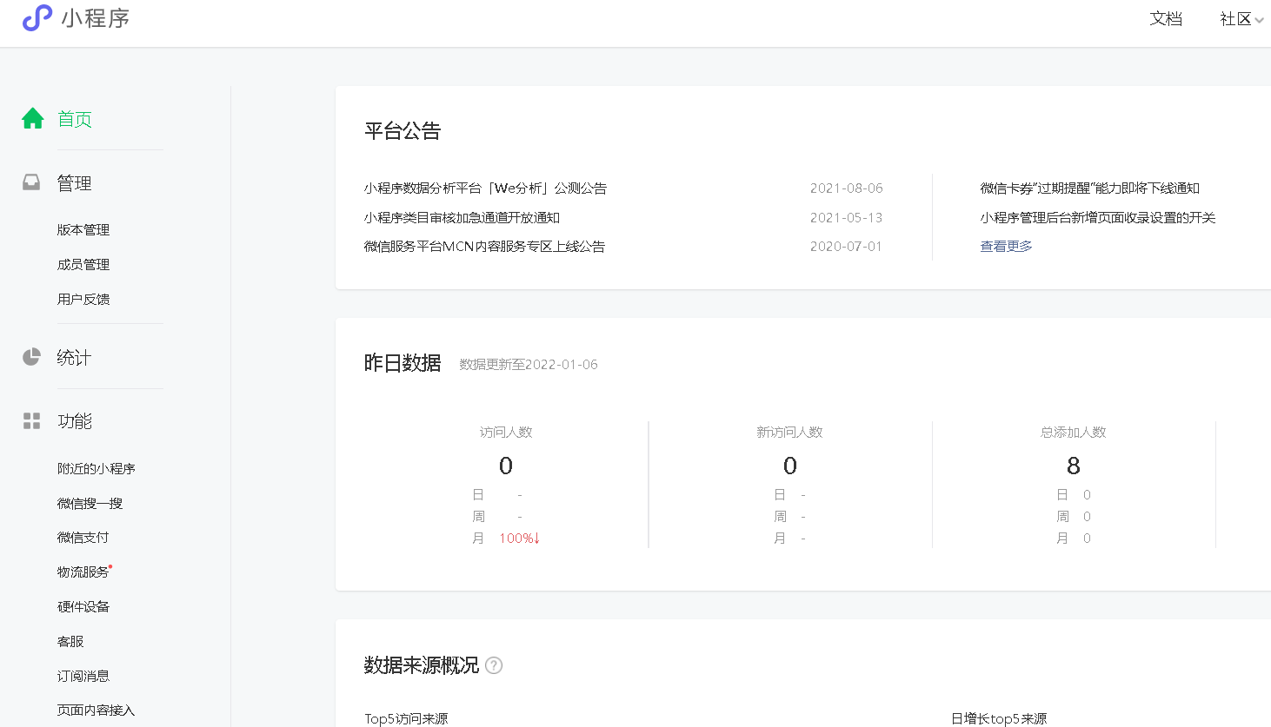Image resolution: width=1271 pixels, height=727 pixels.
Task: Open 小程序类目审核加急通道开放通知
Action: tap(462, 217)
